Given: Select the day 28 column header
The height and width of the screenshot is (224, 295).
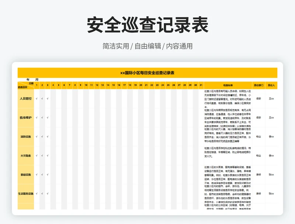Looking at the screenshot, I should pos(185,85).
